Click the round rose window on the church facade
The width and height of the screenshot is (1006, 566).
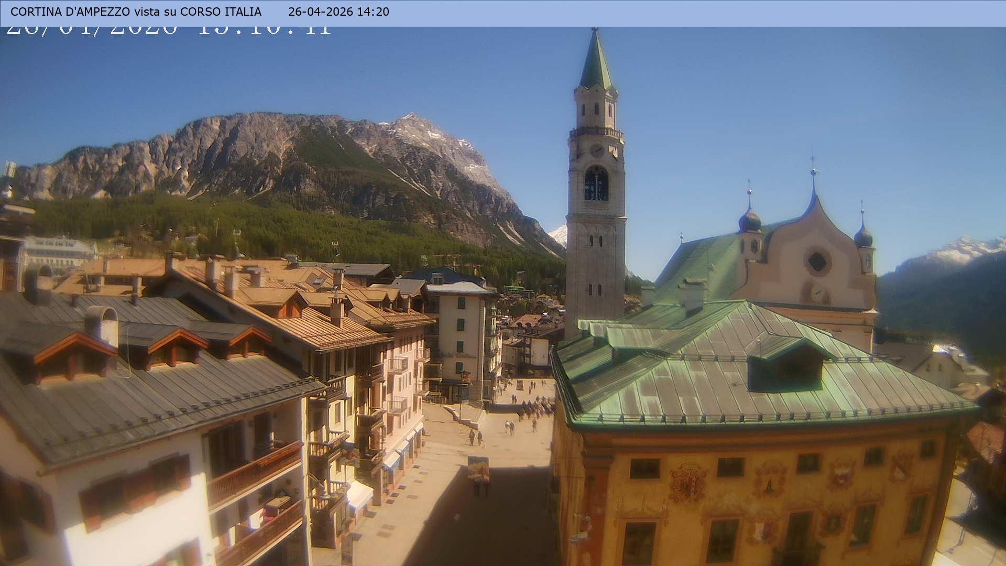tap(817, 261)
